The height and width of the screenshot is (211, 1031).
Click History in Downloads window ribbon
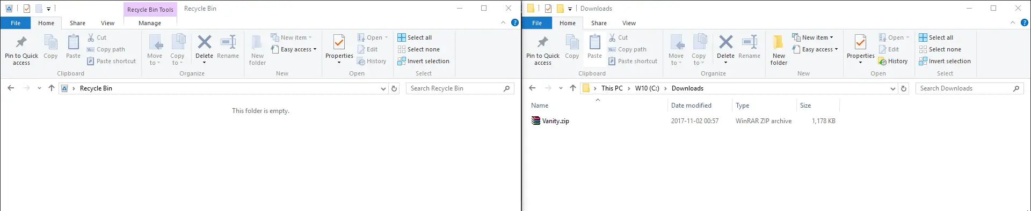point(893,61)
